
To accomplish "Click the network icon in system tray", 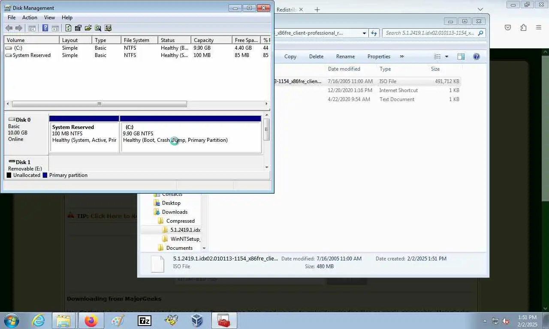I will pos(495,321).
